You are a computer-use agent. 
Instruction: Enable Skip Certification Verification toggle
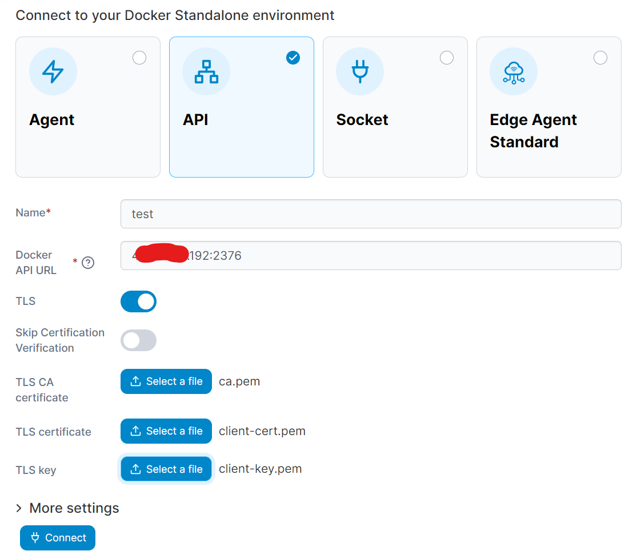[x=138, y=340]
